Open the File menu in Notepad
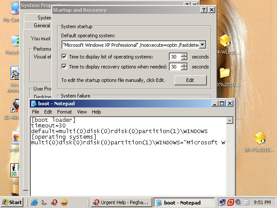The height and width of the screenshot is (208, 277). 35,112
